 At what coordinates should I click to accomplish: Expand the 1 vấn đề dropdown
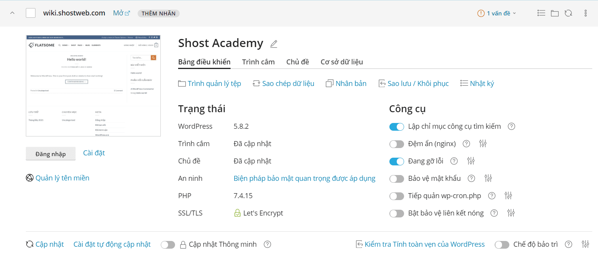point(497,13)
